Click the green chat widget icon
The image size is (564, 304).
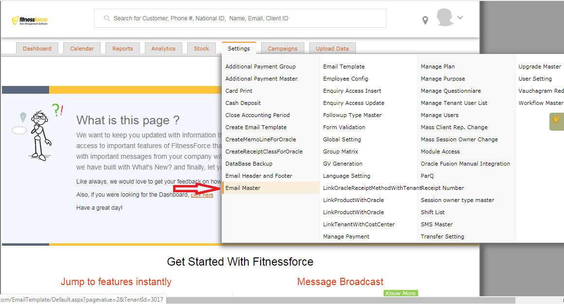click(557, 121)
